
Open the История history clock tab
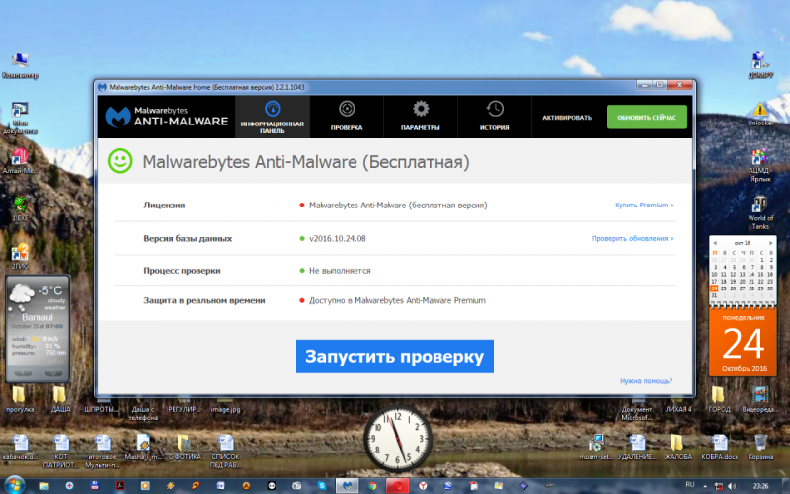(495, 117)
